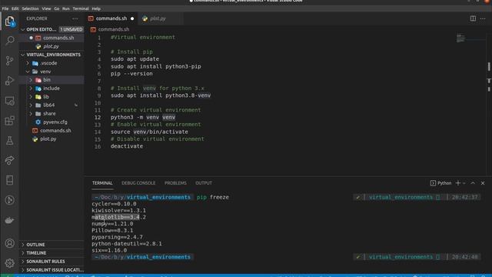Image resolution: width=492 pixels, height=277 pixels.
Task: Open editor More Actions ellipsis
Action: tap(483, 18)
